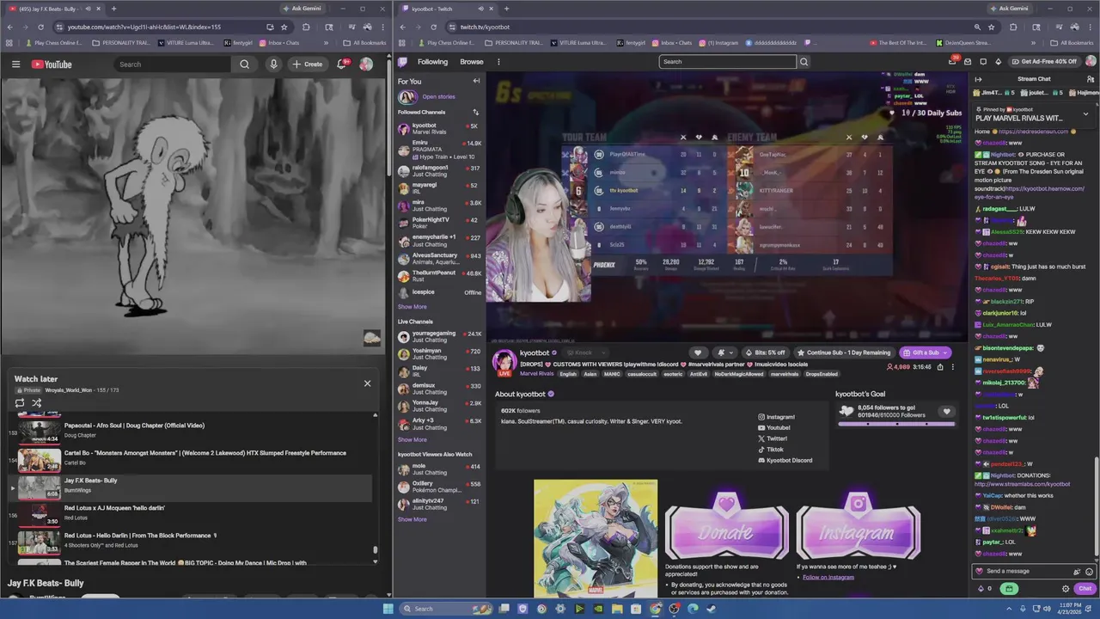Click Continue Sub - 1 Day Remaining
1100x619 pixels.
tap(844, 352)
